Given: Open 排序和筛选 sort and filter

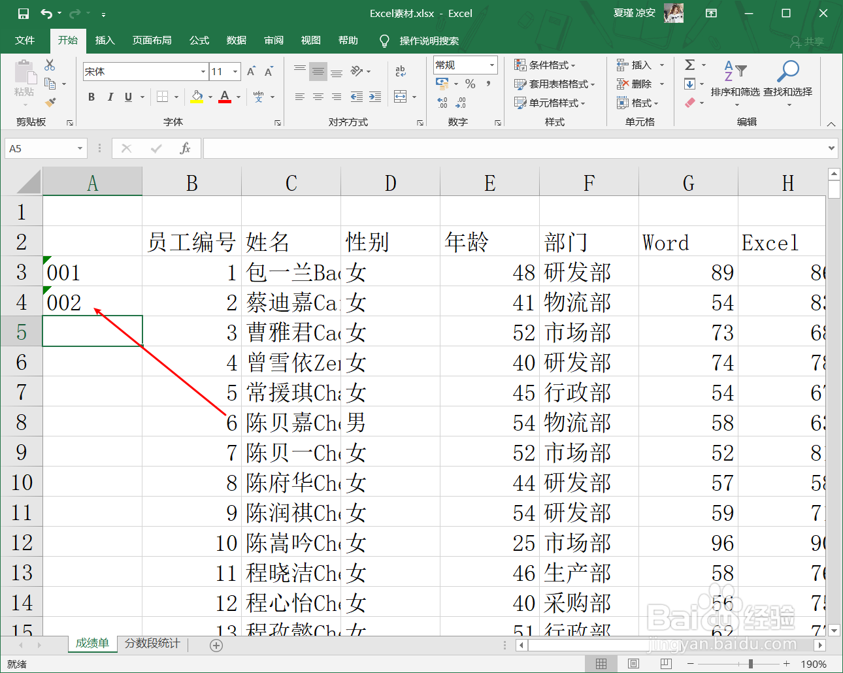Looking at the screenshot, I should click(735, 78).
